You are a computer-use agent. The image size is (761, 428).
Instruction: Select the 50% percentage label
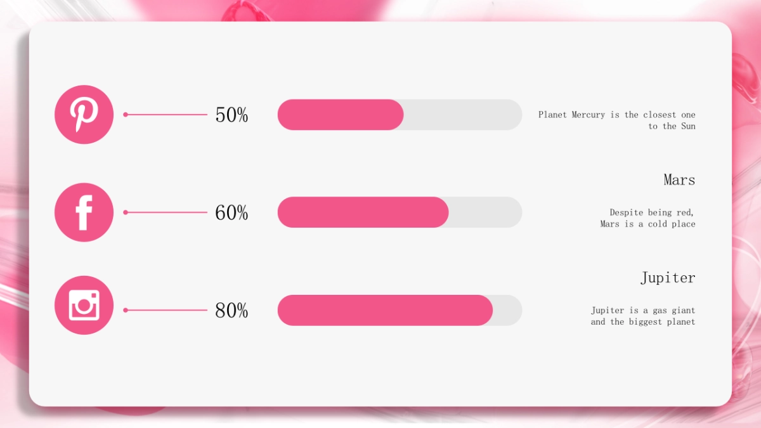pos(231,115)
